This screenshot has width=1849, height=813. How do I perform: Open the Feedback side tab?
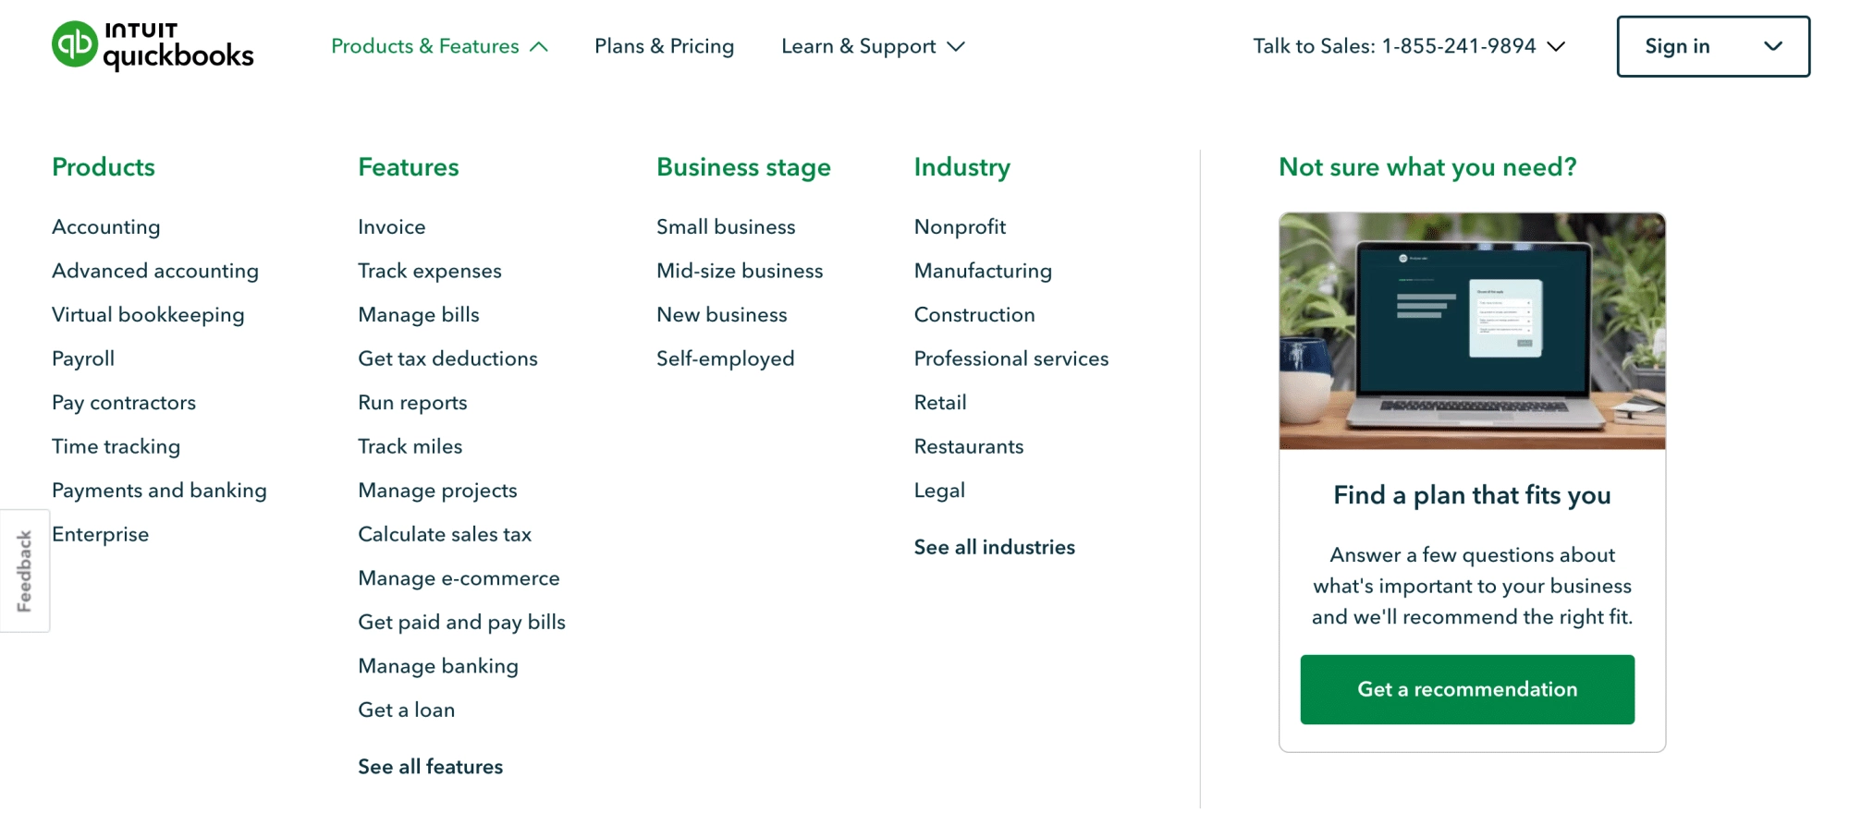[25, 571]
